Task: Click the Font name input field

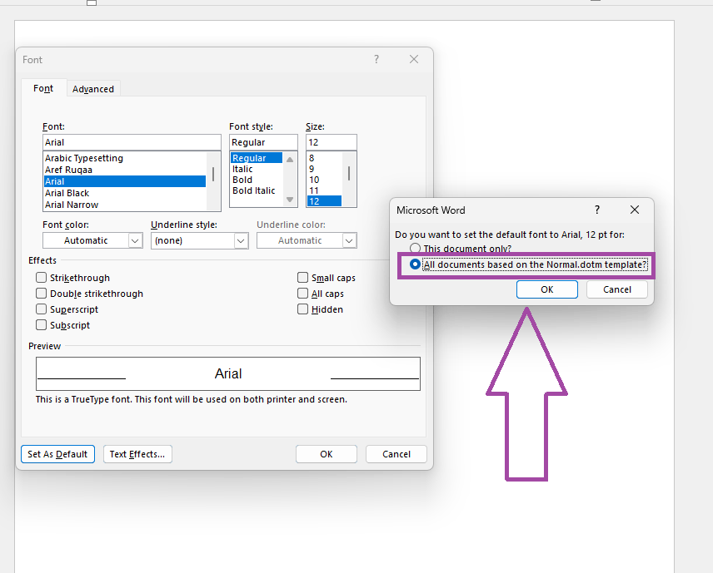Action: click(132, 142)
